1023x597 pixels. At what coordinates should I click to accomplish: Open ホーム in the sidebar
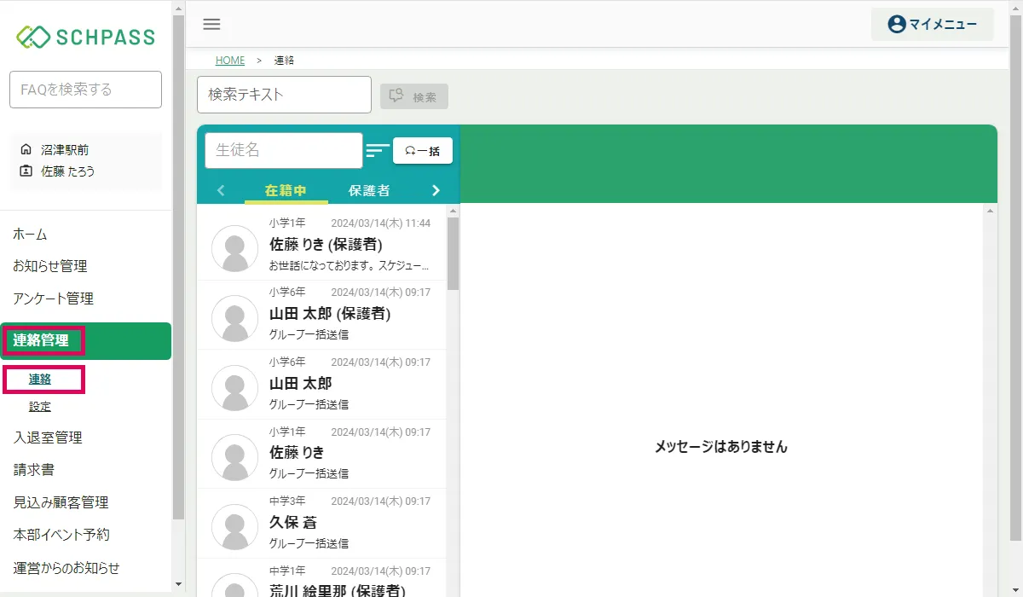[x=31, y=234]
